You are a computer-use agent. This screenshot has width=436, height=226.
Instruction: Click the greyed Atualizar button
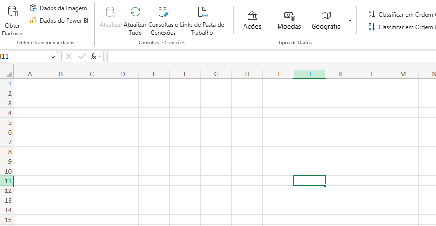111,17
